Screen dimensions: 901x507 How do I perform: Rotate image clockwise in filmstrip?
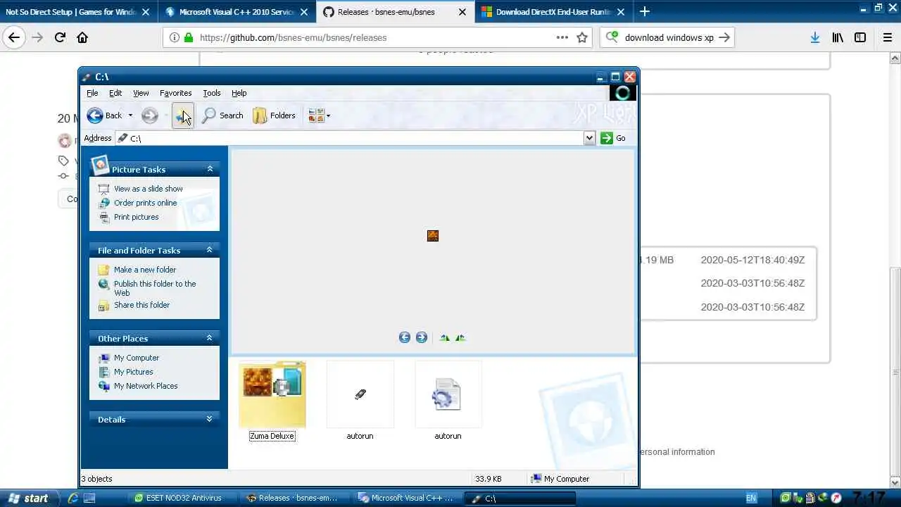coord(444,337)
